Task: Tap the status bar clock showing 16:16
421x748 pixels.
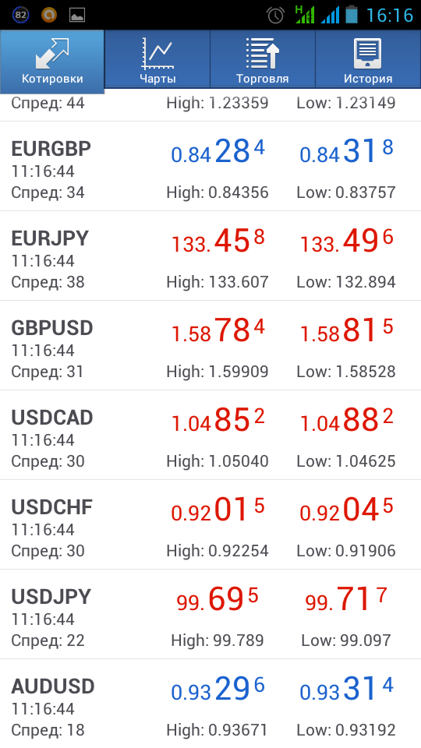Action: 390,16
